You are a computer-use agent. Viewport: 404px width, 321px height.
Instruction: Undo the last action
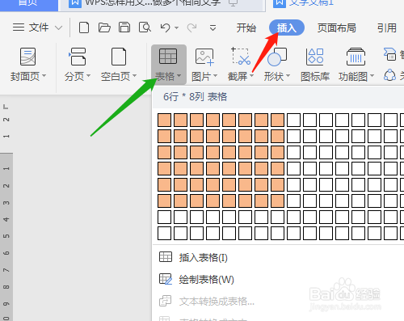coord(165,27)
